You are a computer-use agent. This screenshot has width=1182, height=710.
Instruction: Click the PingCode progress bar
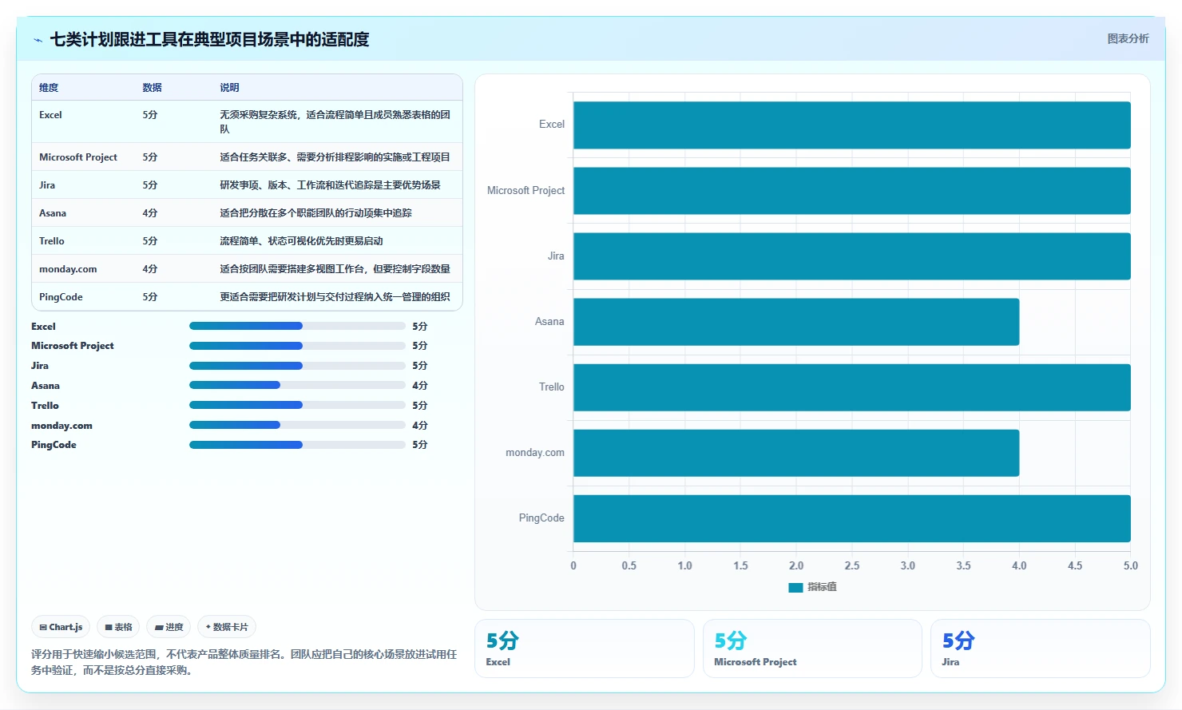[297, 445]
